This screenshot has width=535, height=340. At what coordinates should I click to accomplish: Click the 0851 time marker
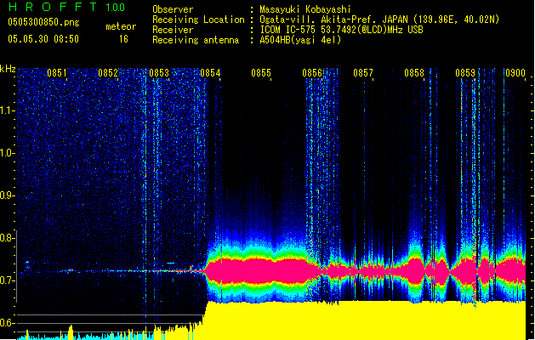tap(57, 73)
